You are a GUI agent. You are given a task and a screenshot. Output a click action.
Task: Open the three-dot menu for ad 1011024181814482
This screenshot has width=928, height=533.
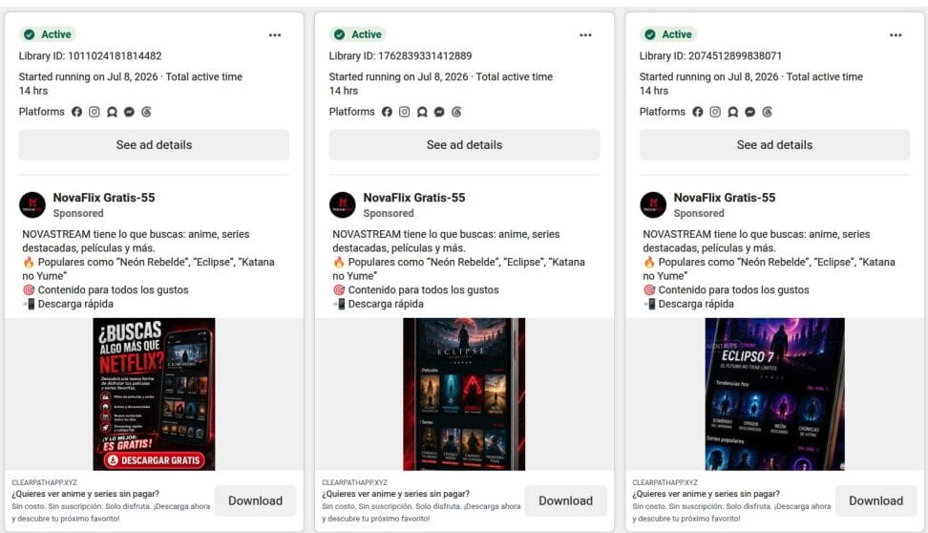pyautogui.click(x=275, y=35)
